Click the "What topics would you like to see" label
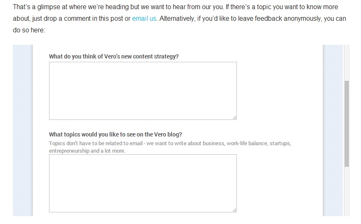The height and width of the screenshot is (224, 361). (115, 134)
